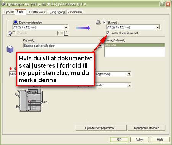Screen dimensions: 172x145
Task: Select 'Alle sider' in Omslag/side-valg list
Action: pos(135,45)
